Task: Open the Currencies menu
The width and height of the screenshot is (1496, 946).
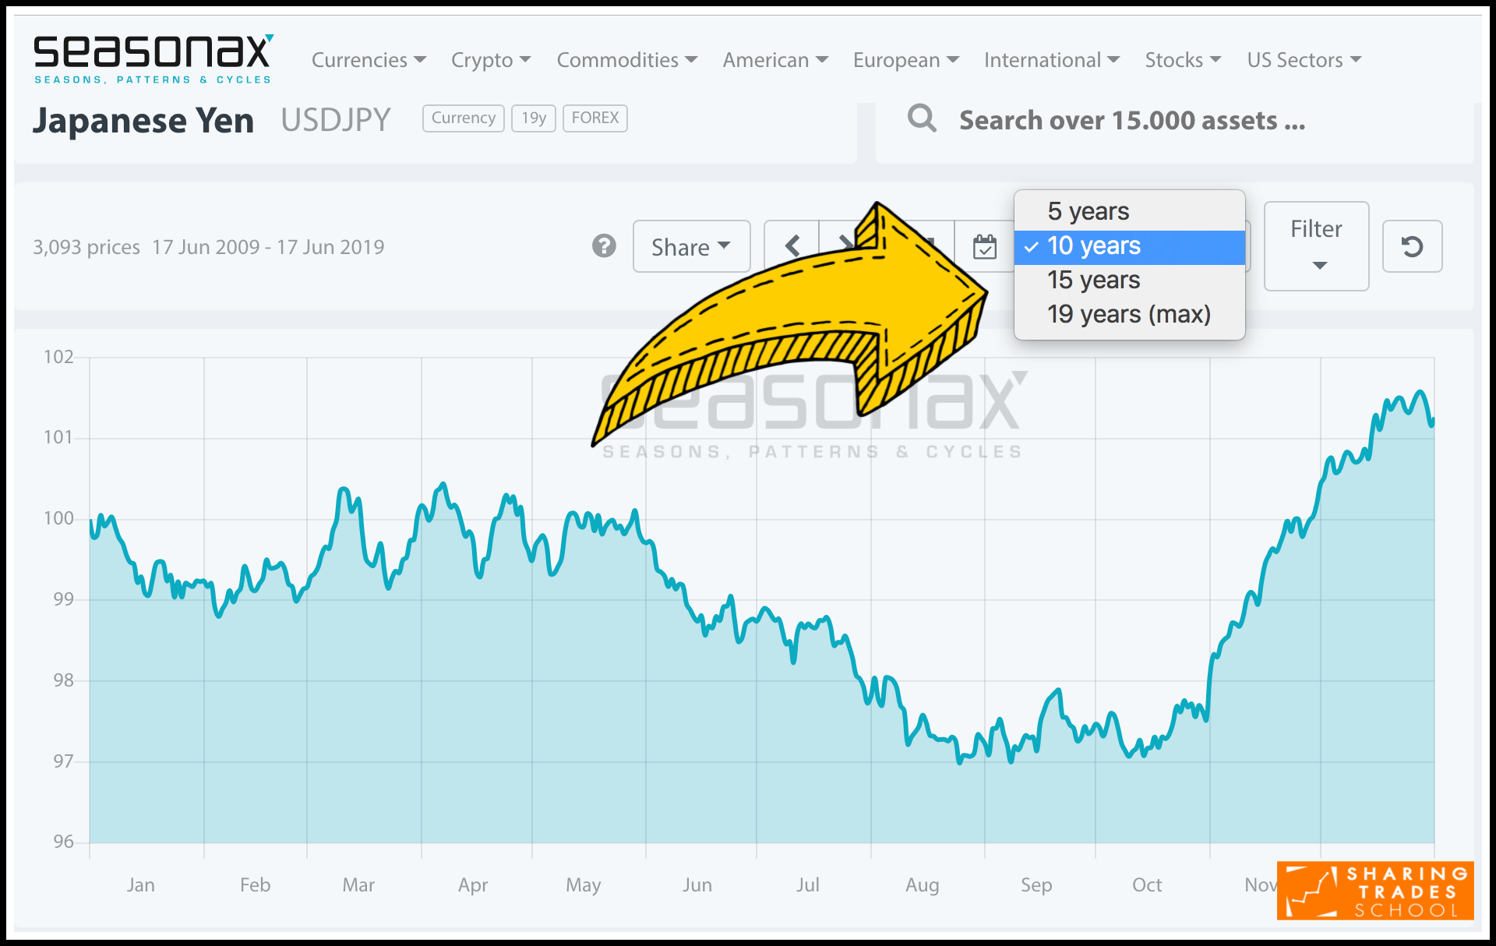Action: [369, 60]
